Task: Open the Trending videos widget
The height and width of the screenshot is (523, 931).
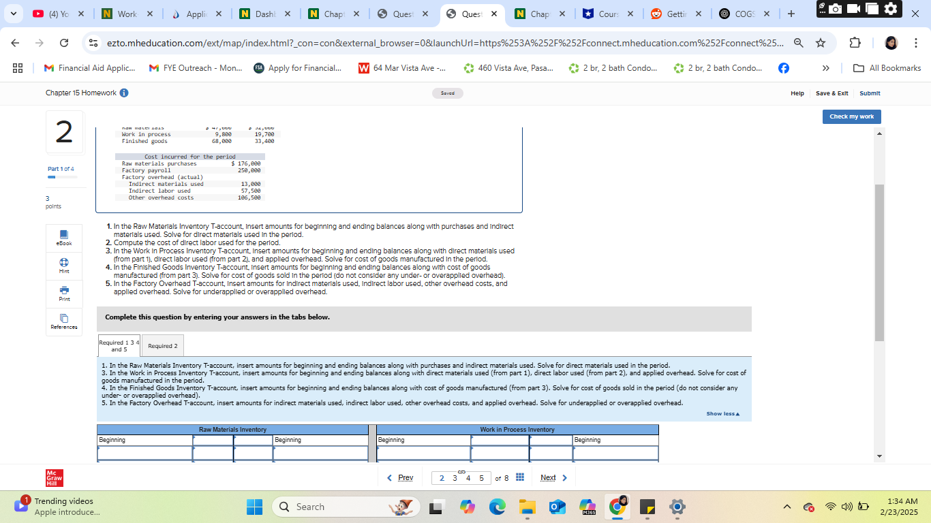Action: coord(57,507)
